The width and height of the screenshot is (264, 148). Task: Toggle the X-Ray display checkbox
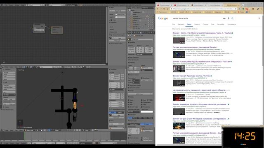(142, 104)
